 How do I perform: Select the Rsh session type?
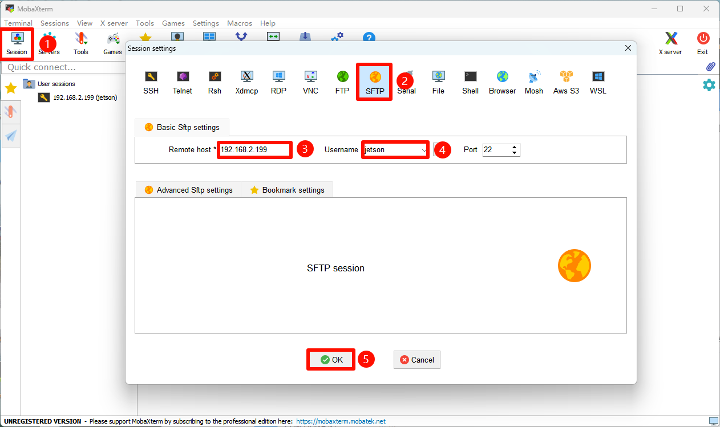[215, 83]
